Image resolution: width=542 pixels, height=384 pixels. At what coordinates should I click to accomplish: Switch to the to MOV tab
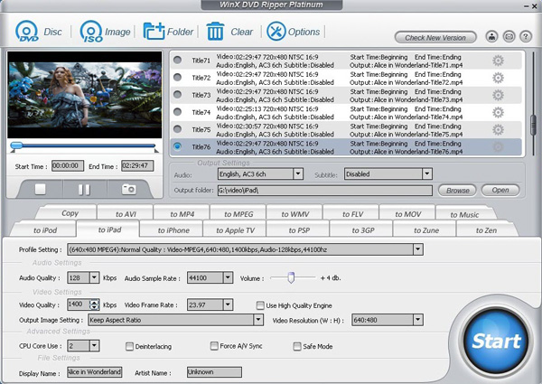pyautogui.click(x=407, y=213)
